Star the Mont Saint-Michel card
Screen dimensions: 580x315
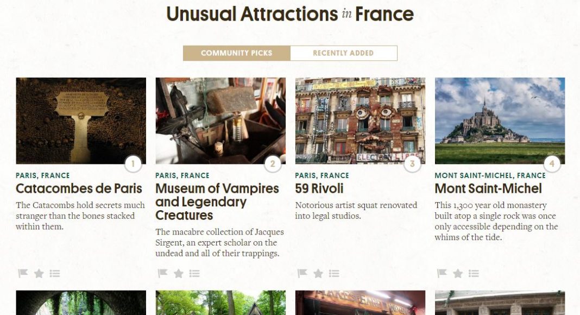(458, 273)
